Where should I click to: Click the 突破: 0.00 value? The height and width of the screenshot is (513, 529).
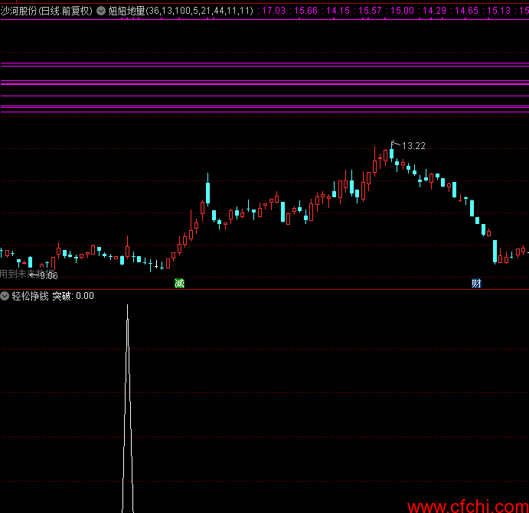(73, 296)
